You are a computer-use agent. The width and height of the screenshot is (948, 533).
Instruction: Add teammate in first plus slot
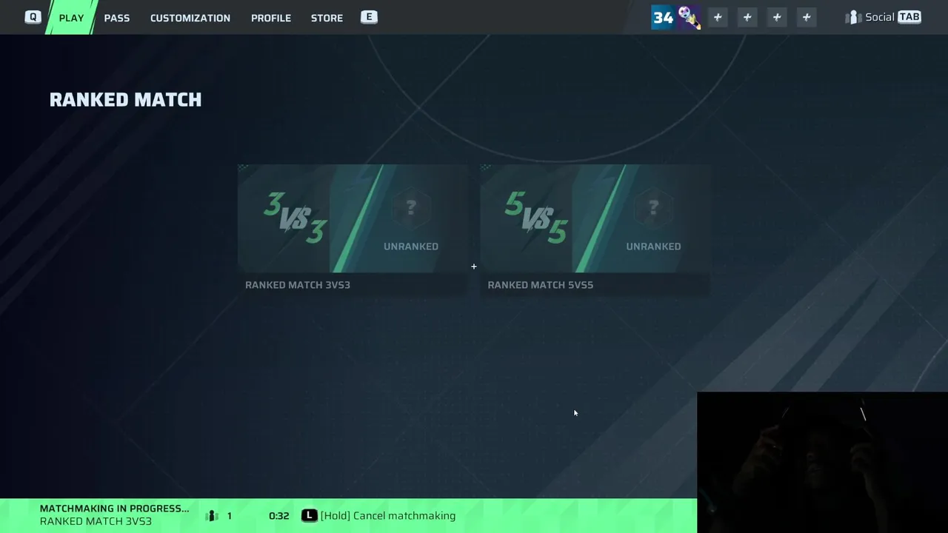coord(718,17)
